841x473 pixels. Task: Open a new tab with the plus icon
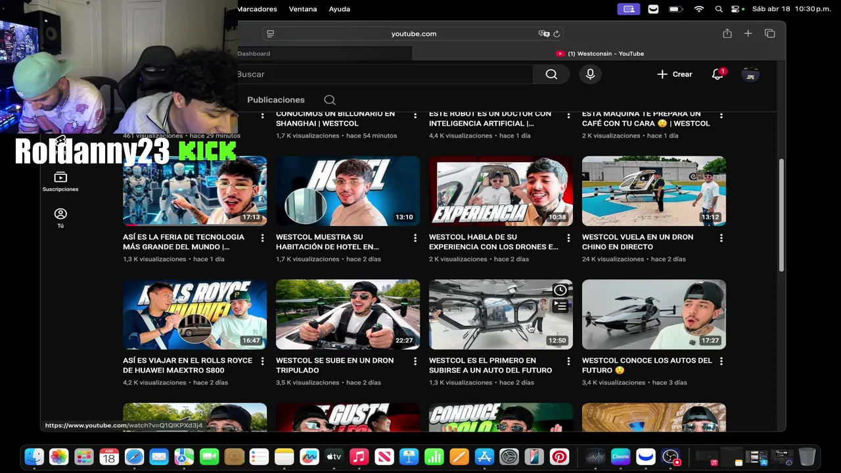[x=748, y=34]
